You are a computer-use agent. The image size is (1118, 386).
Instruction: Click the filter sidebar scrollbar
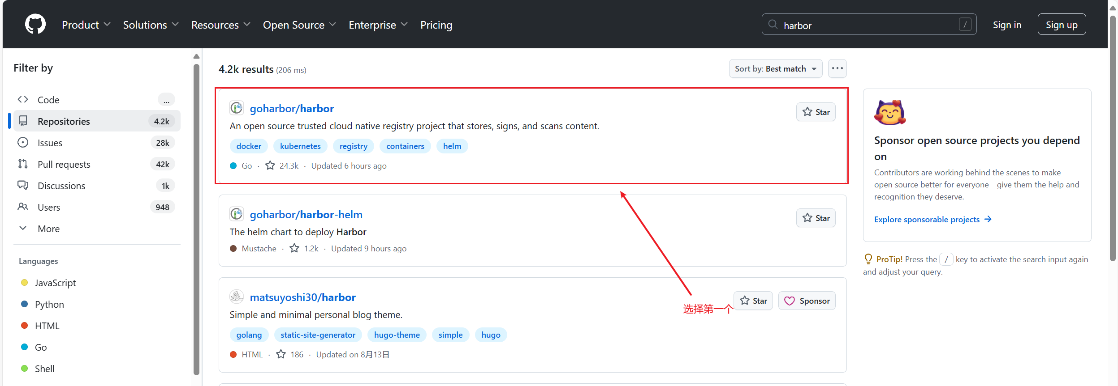(x=196, y=219)
